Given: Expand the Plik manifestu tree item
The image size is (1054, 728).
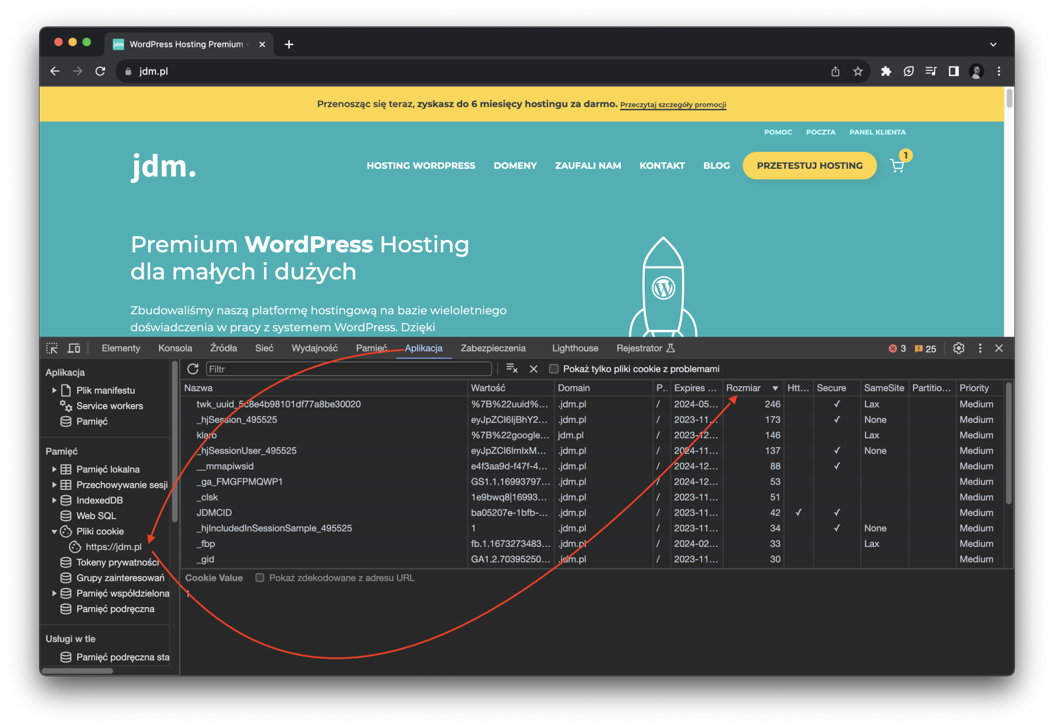Looking at the screenshot, I should pyautogui.click(x=54, y=390).
